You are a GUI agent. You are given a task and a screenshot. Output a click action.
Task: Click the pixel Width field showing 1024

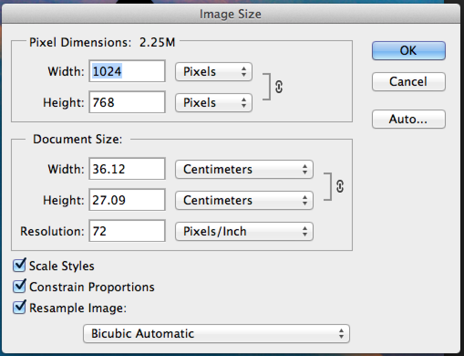(127, 72)
